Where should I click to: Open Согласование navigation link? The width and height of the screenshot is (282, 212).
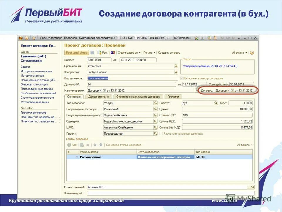(31, 61)
